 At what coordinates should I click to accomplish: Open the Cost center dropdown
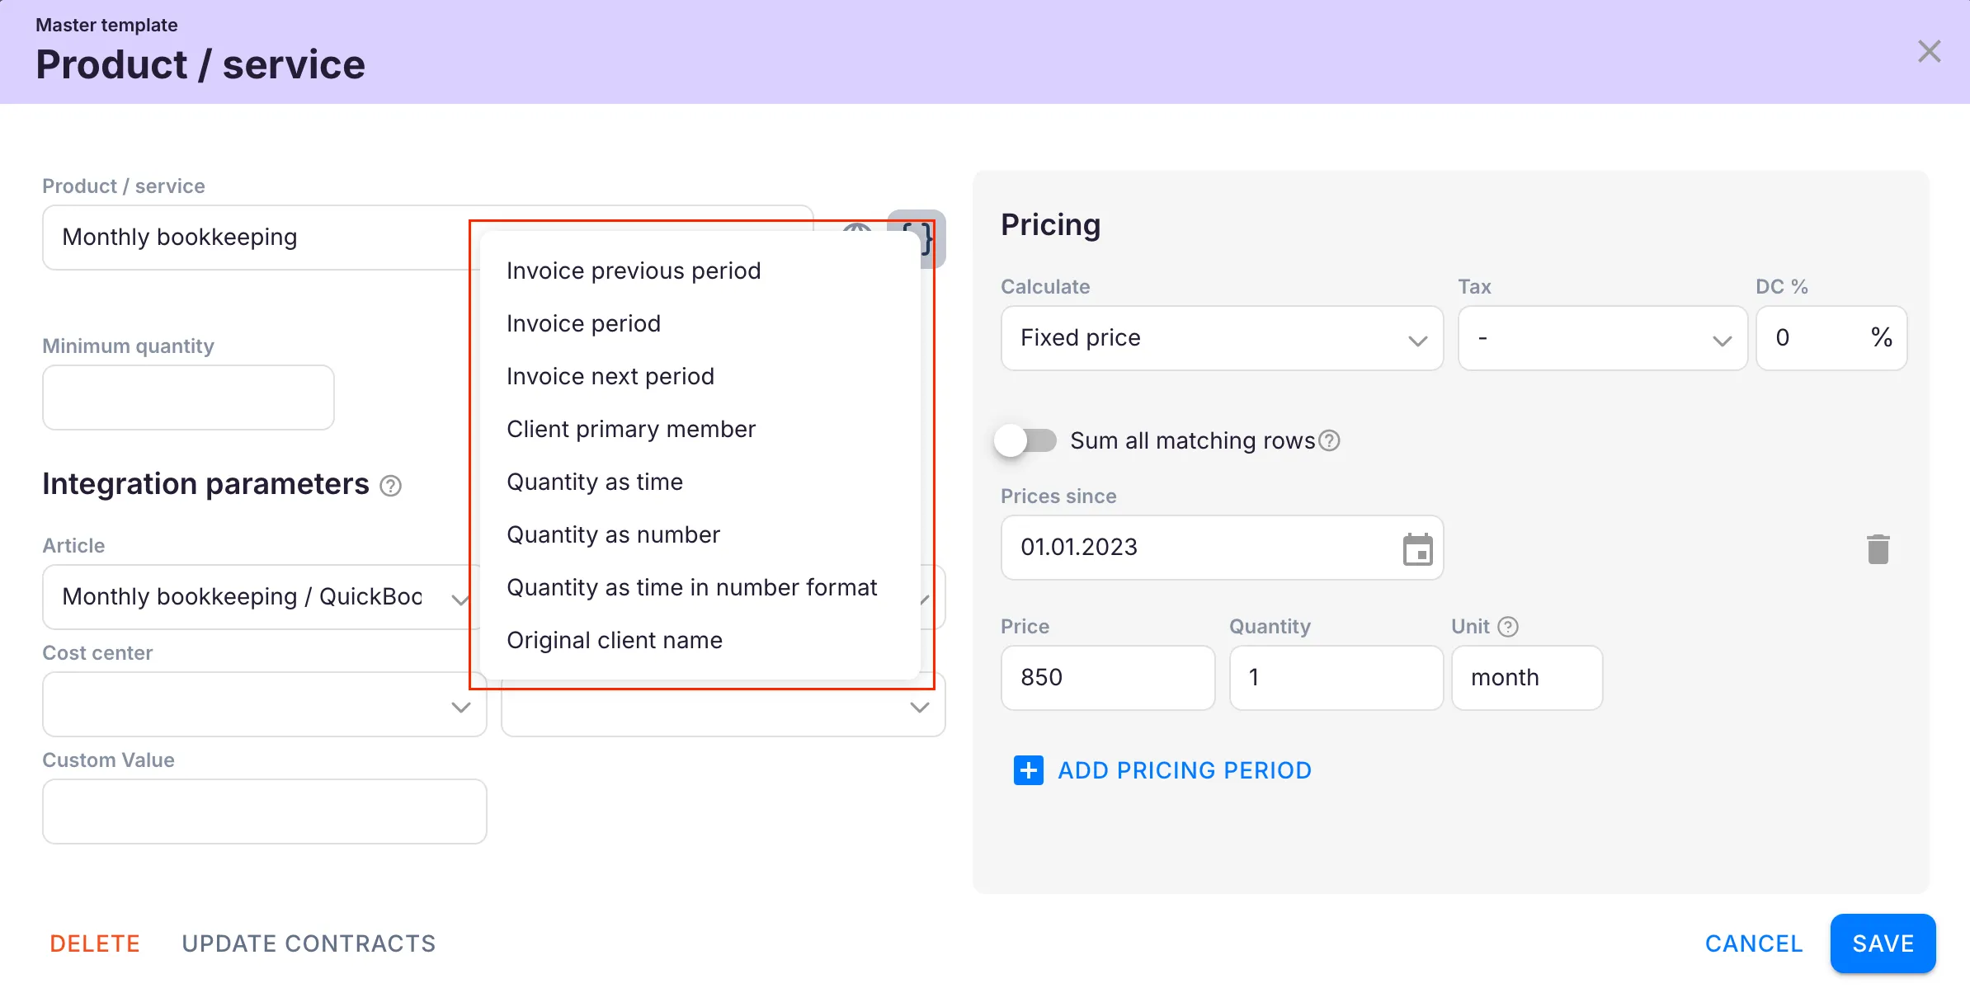click(264, 706)
